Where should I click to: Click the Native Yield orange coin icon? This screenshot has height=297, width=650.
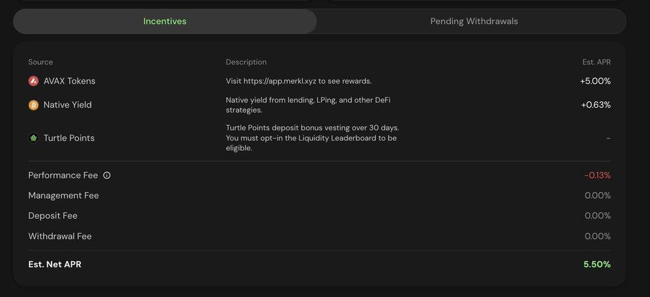[x=33, y=105]
